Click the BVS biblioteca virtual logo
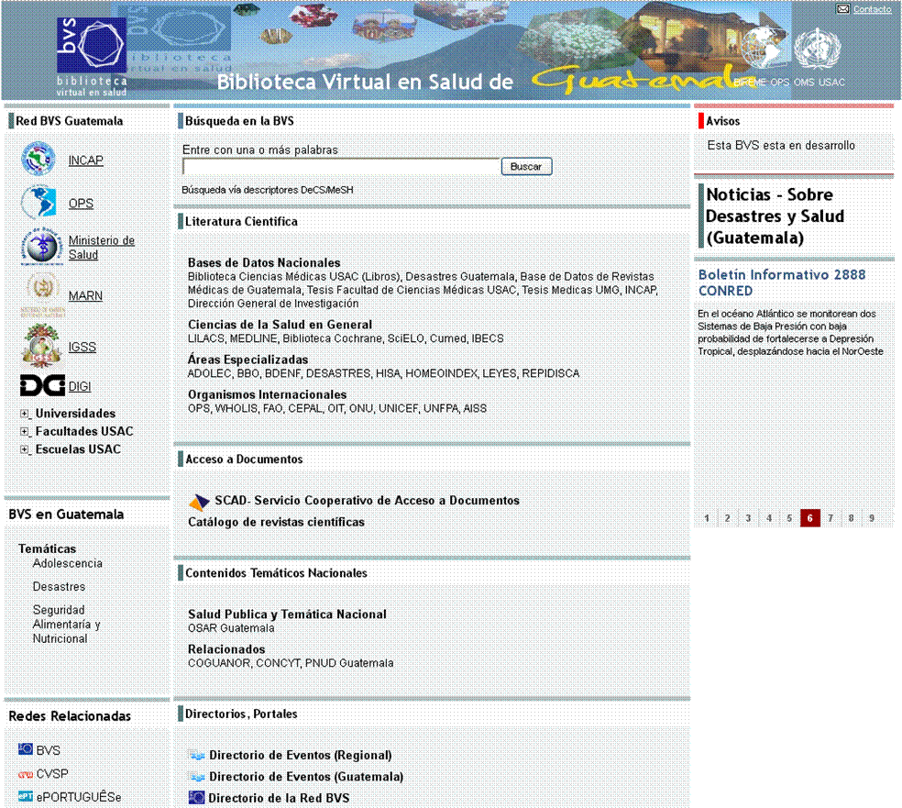The width and height of the screenshot is (902, 808). 92,56
